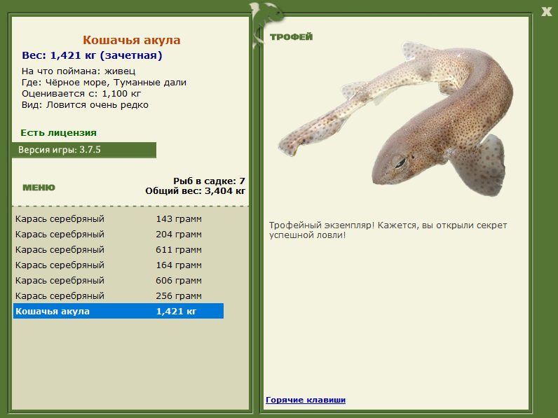Select Карась серебряный 606 грамм row
Image resolution: width=558 pixels, height=418 pixels.
(x=118, y=281)
